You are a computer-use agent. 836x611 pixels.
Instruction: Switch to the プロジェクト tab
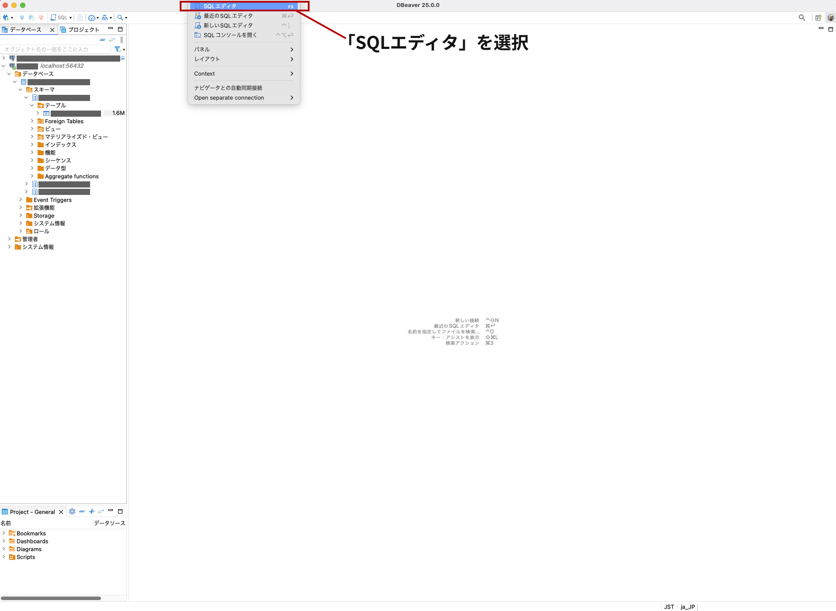[x=84, y=29]
